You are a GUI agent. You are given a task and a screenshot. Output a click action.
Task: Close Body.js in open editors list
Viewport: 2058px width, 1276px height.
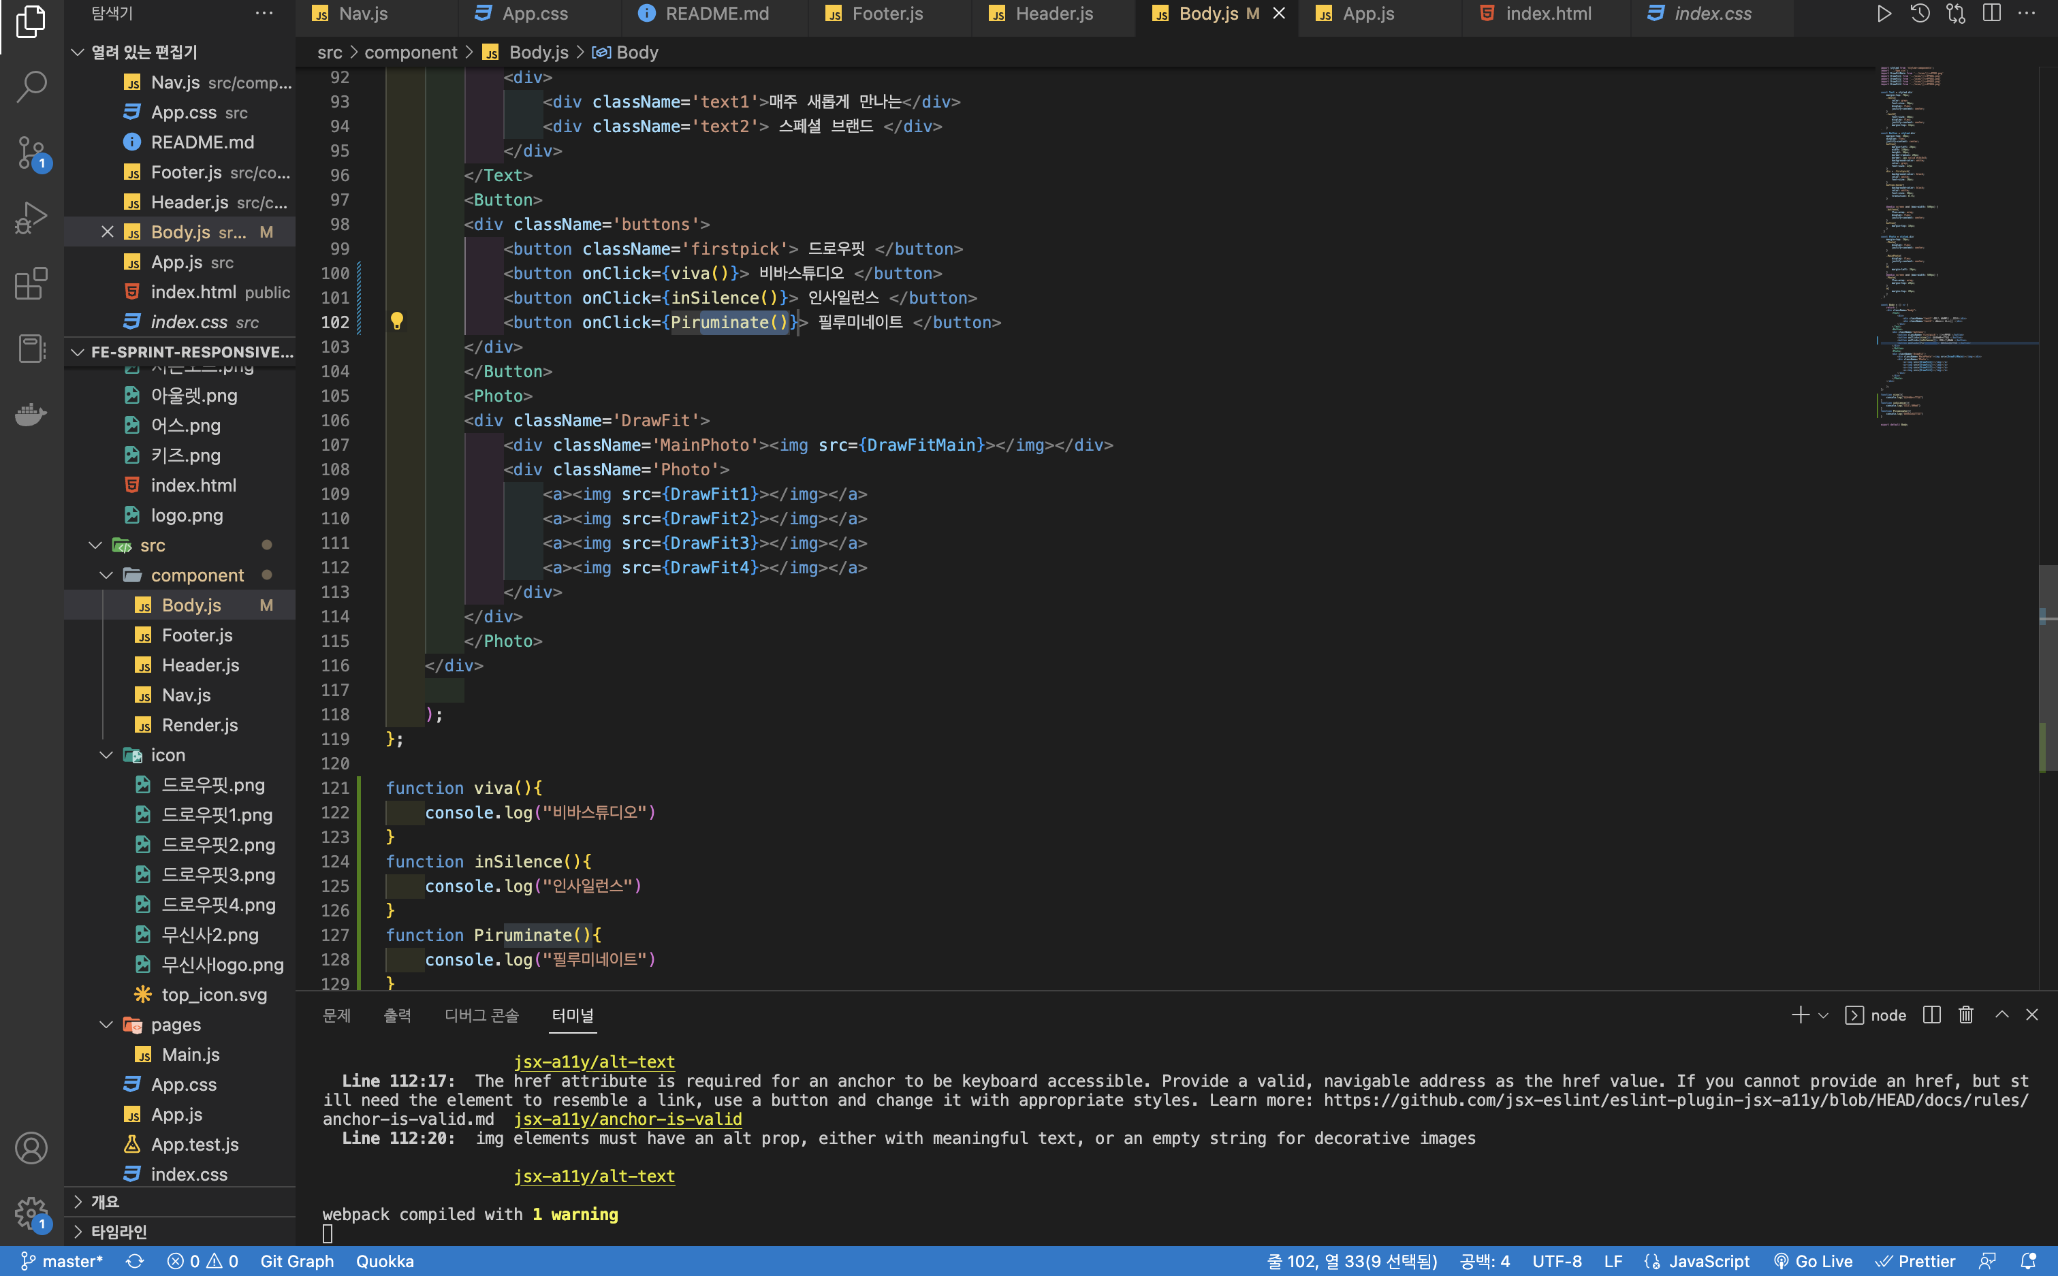(107, 232)
